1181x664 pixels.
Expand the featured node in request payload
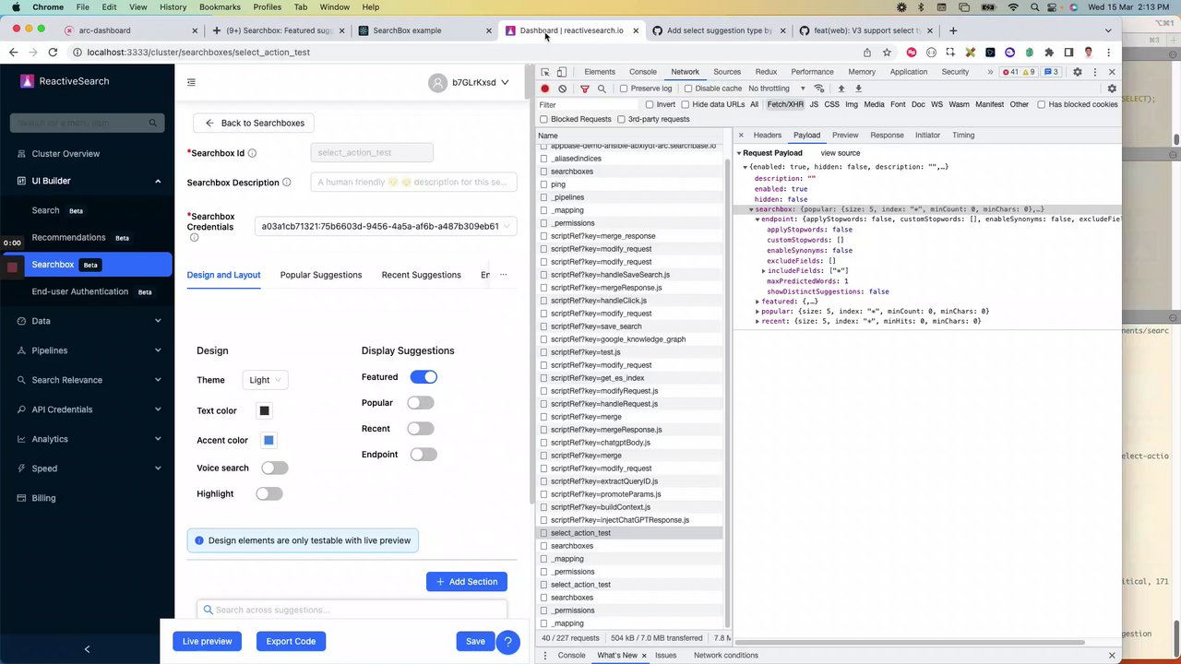(x=758, y=302)
